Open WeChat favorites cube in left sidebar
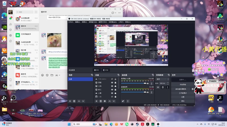The height and width of the screenshot is (127, 227). pos(10,30)
